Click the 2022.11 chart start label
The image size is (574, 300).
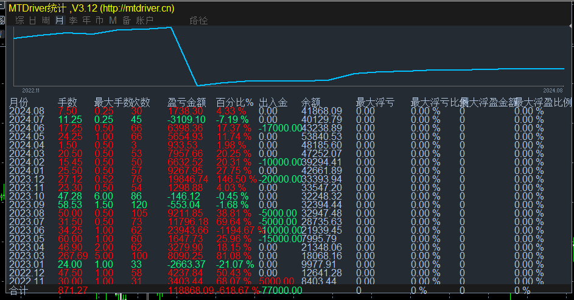[x=31, y=91]
